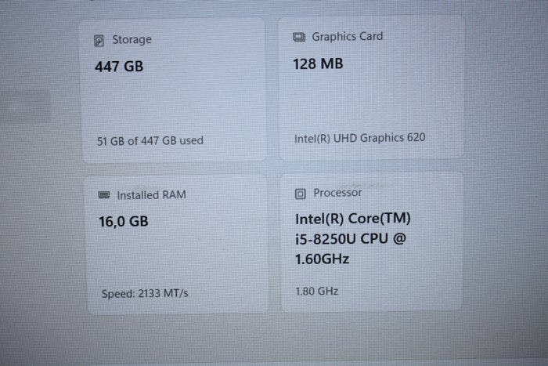Select the Installed RAM heading label
This screenshot has height=366, width=548.
click(x=151, y=195)
